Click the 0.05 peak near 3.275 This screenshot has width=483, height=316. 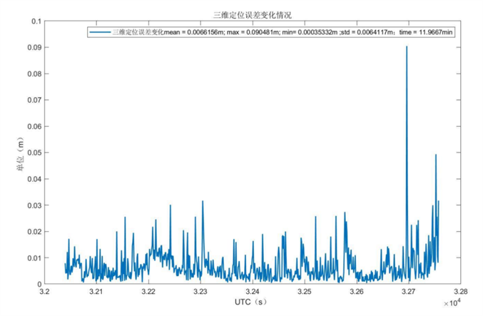pyautogui.click(x=435, y=155)
